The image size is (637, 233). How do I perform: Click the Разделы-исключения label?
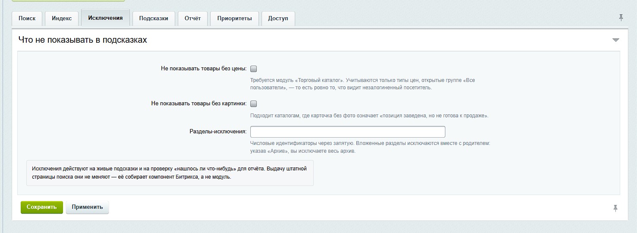coord(218,132)
